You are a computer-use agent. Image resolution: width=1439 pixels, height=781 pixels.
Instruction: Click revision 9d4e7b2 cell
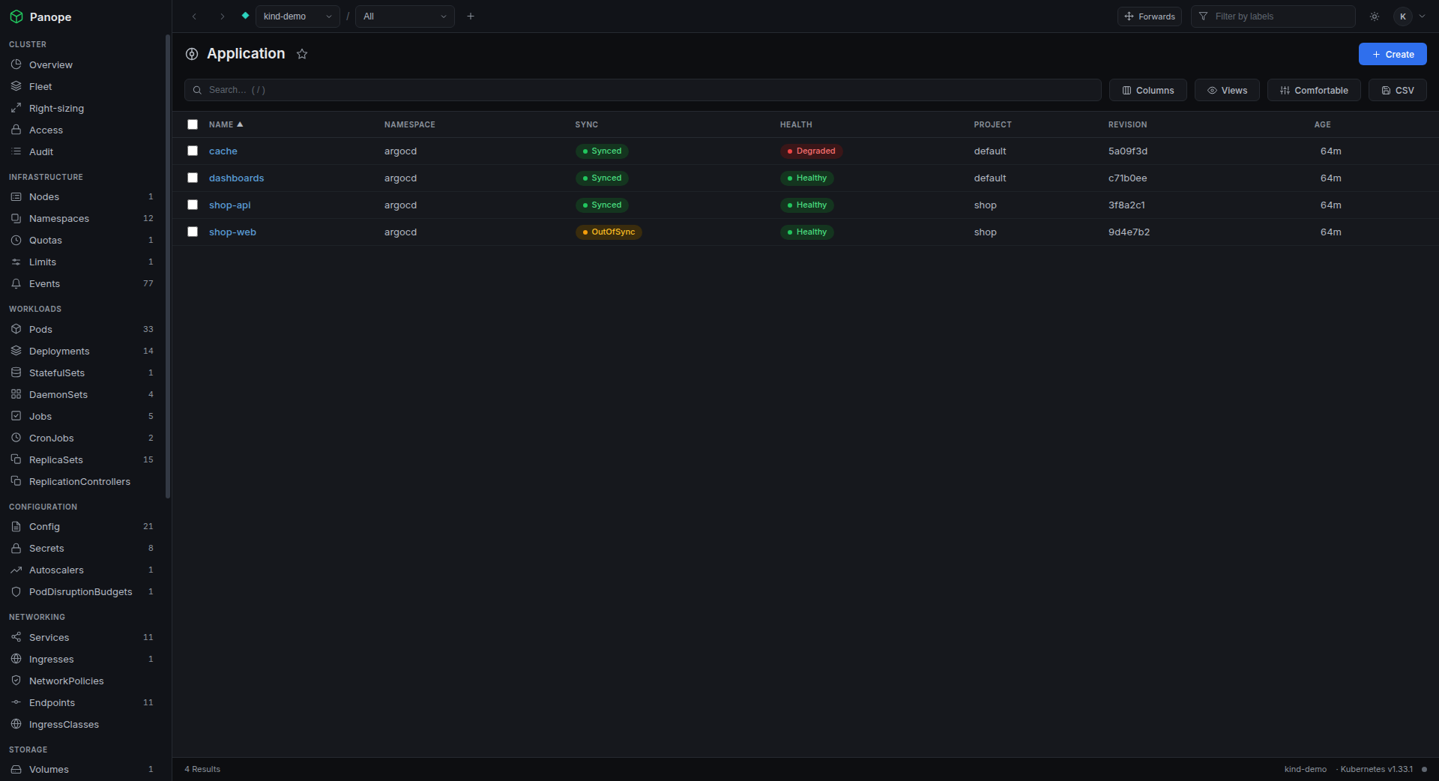point(1129,232)
